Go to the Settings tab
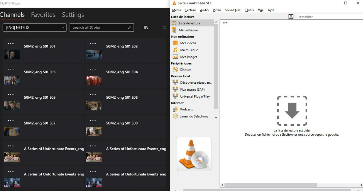 73,15
